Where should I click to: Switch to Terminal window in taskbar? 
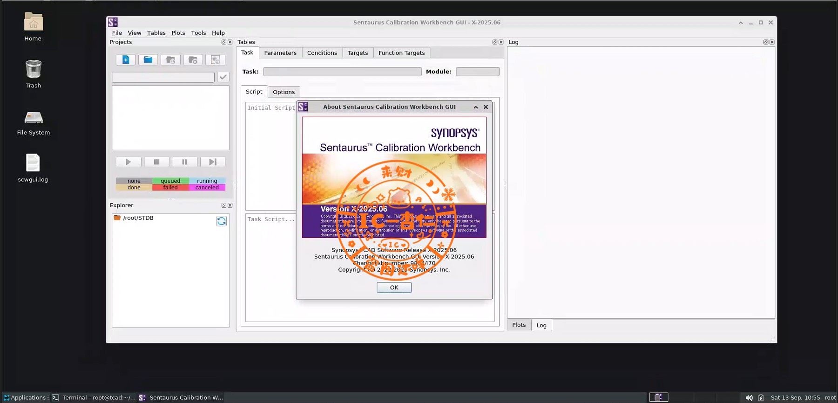coord(94,397)
